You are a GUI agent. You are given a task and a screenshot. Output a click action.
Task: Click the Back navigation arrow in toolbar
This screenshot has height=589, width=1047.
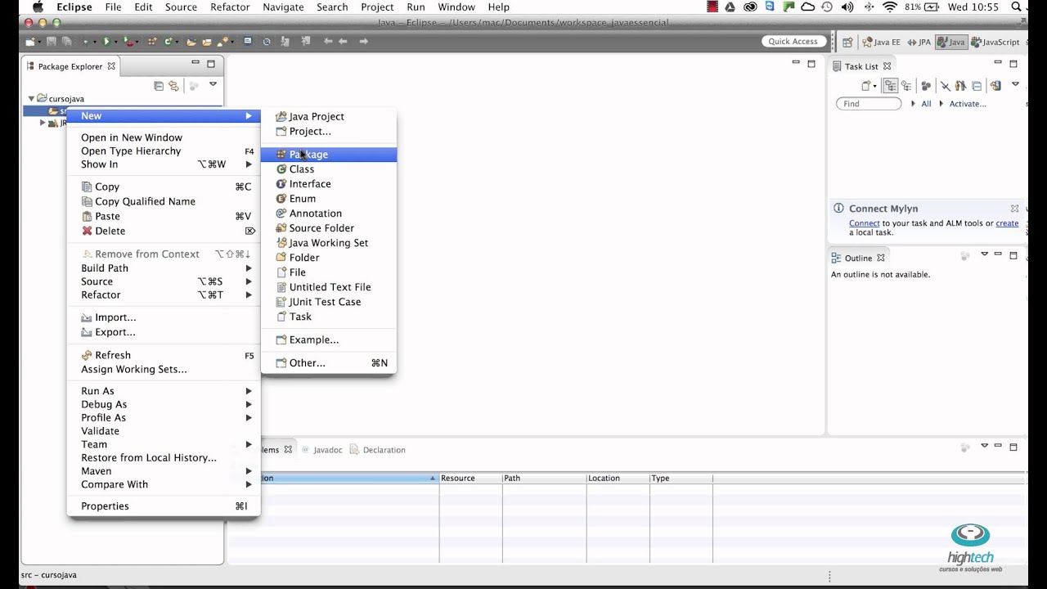click(x=343, y=41)
